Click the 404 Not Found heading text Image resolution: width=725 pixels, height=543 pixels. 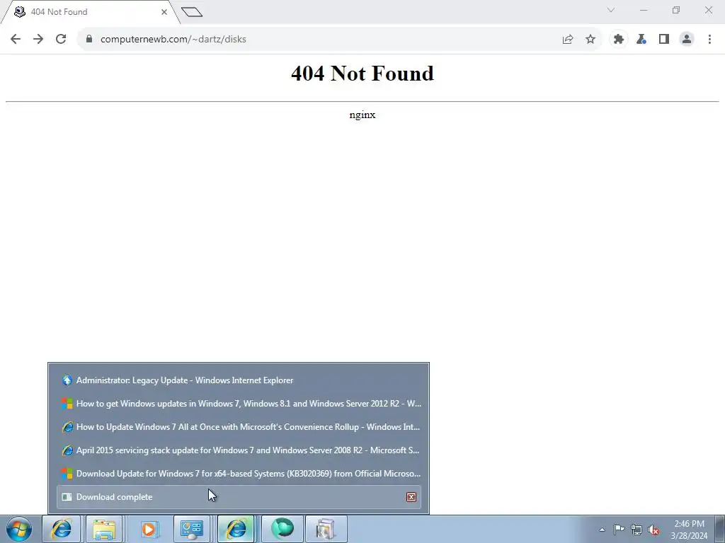[362, 74]
